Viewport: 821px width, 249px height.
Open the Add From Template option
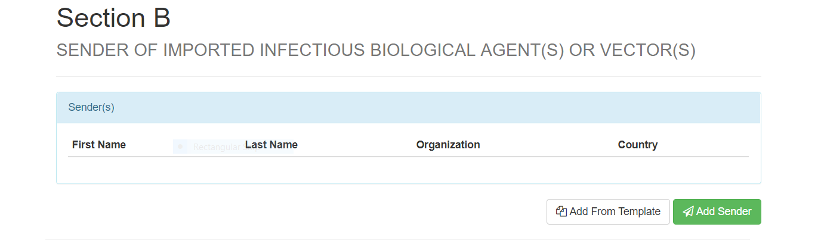[608, 211]
